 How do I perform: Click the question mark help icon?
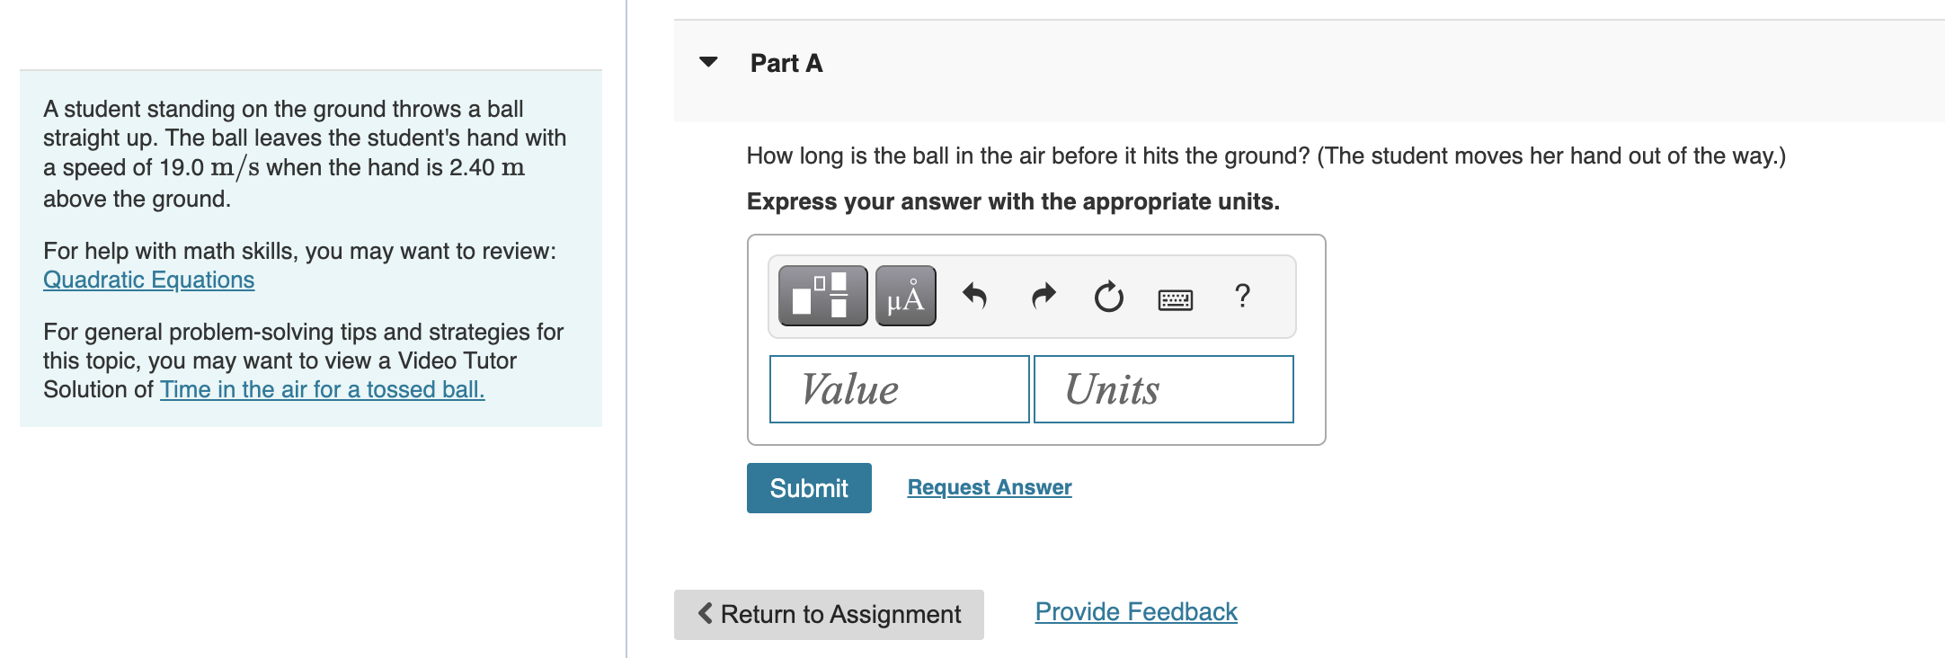tap(1242, 297)
